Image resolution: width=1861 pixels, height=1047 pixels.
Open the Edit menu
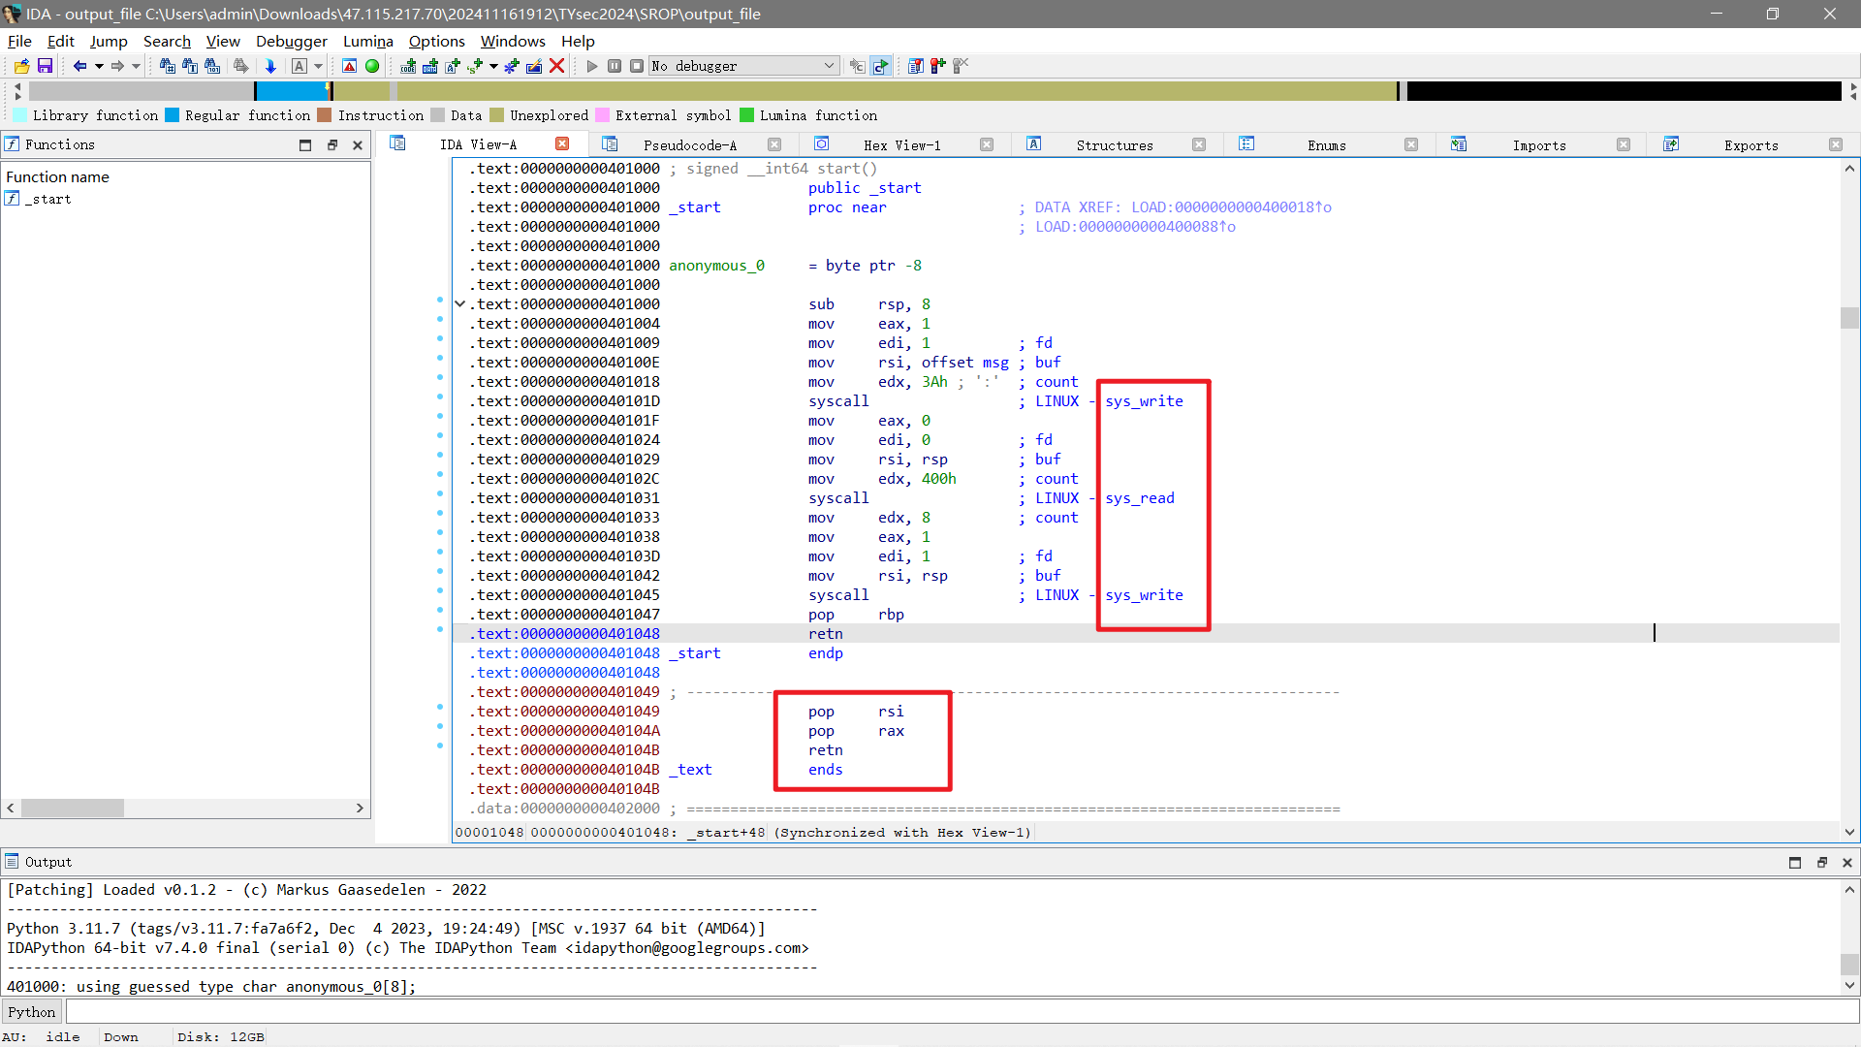pos(60,41)
